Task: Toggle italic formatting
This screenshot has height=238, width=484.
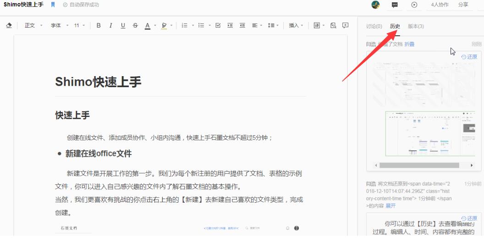Action: point(110,26)
